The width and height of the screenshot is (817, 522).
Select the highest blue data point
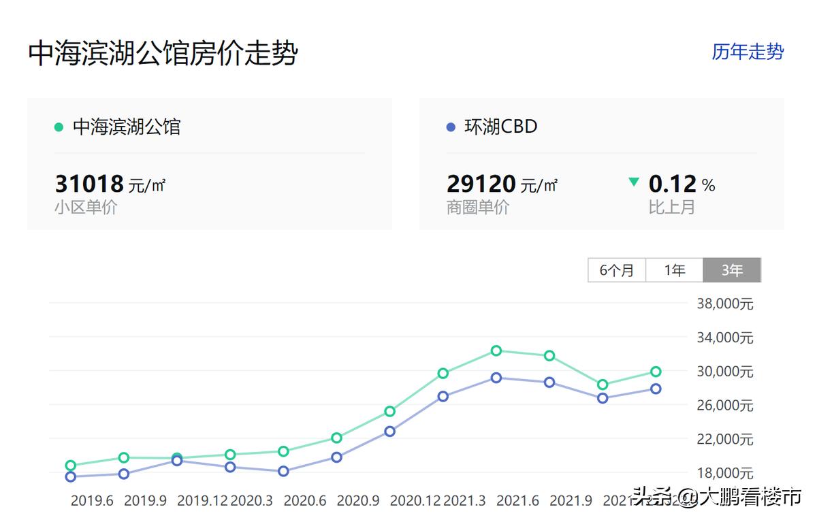click(496, 378)
